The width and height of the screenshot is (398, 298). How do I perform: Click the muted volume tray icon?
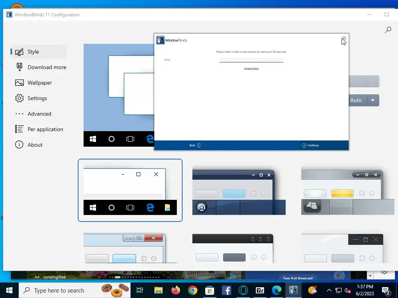click(x=348, y=291)
